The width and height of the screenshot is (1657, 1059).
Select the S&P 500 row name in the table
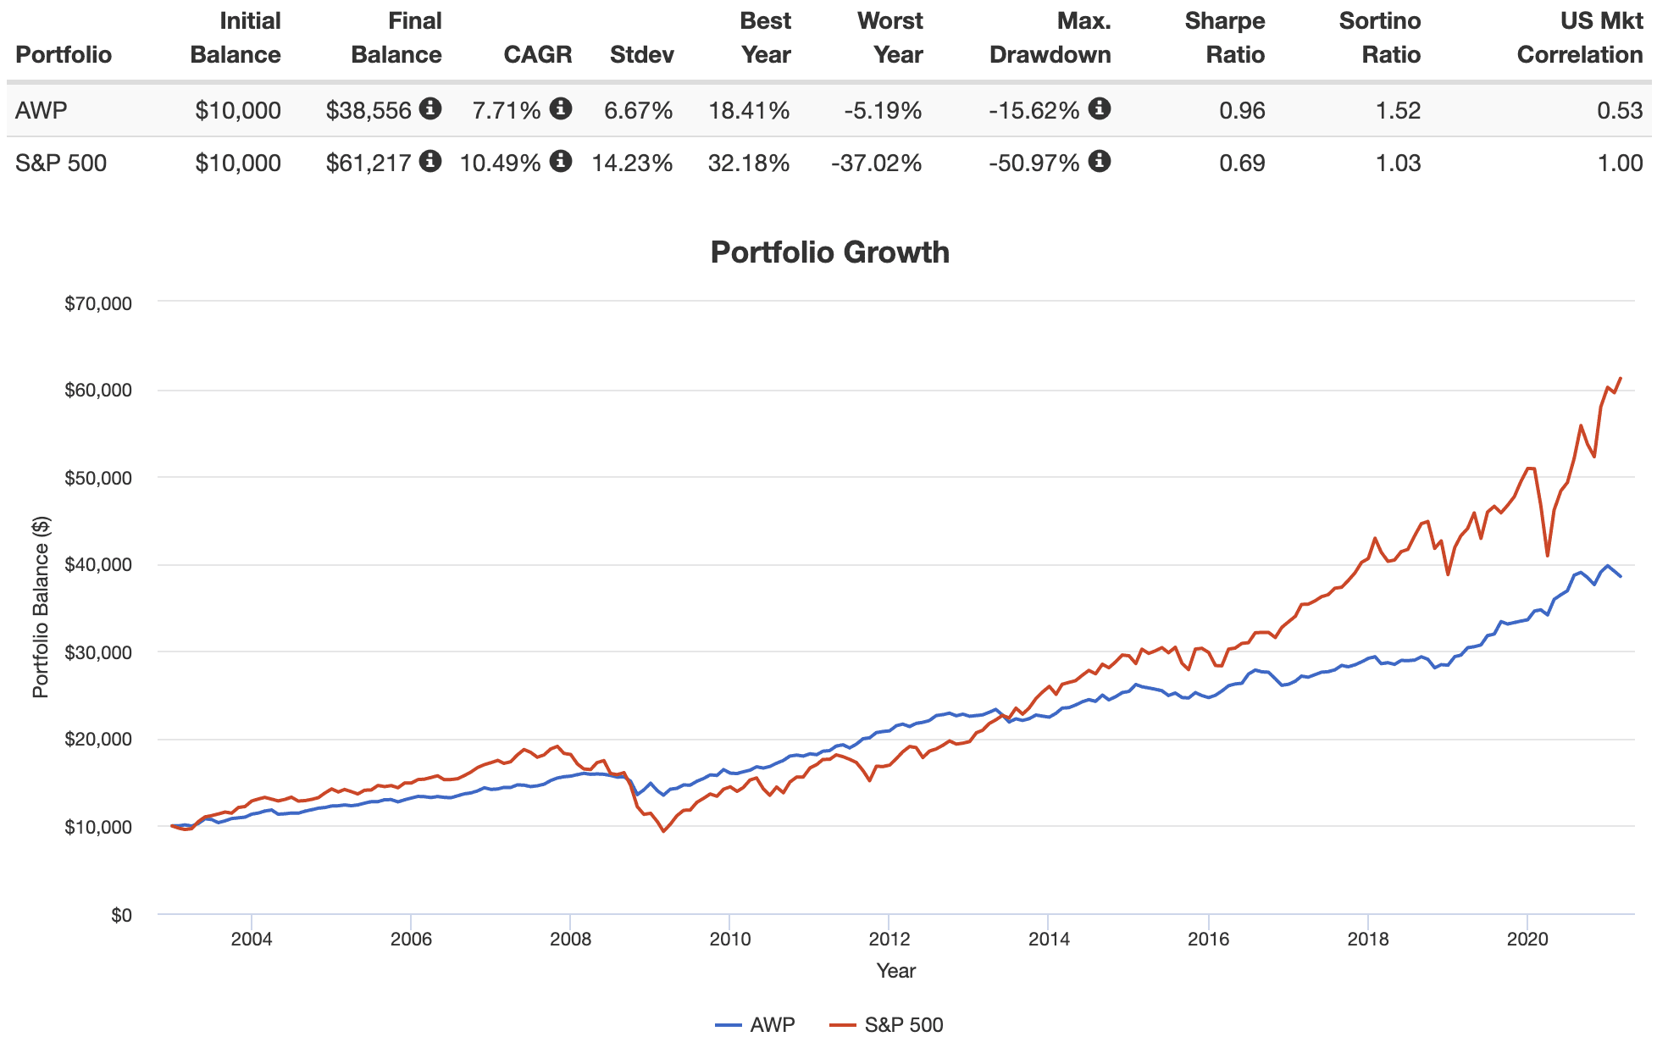click(x=61, y=163)
